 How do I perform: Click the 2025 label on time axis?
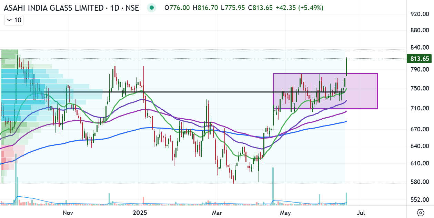pyautogui.click(x=140, y=213)
